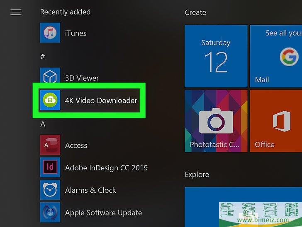Open iTunes from Recently added
Screen dimensions: 302x227
(x=75, y=33)
